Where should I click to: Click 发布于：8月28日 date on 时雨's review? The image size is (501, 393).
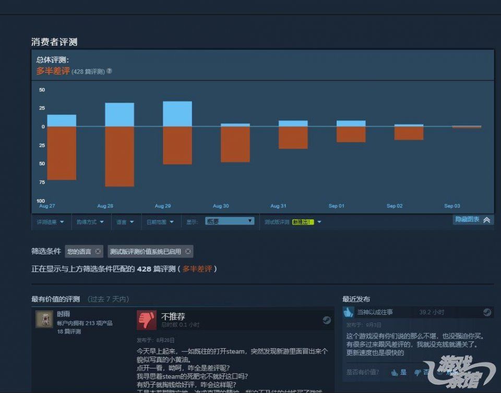tap(156, 340)
